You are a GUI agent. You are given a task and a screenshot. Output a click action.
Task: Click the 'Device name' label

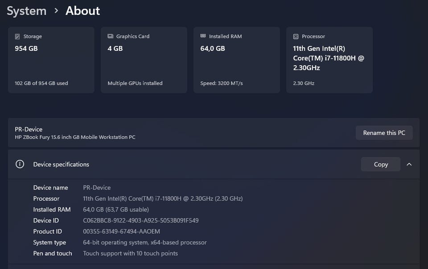50,188
